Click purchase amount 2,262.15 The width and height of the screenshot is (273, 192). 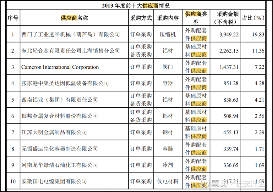pyautogui.click(x=229, y=51)
